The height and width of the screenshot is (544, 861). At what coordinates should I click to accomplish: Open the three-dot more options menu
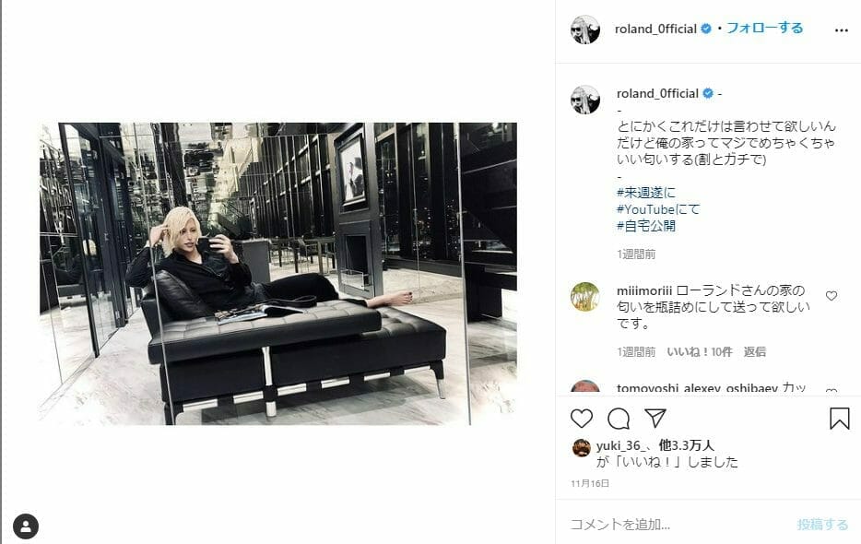[x=842, y=30]
